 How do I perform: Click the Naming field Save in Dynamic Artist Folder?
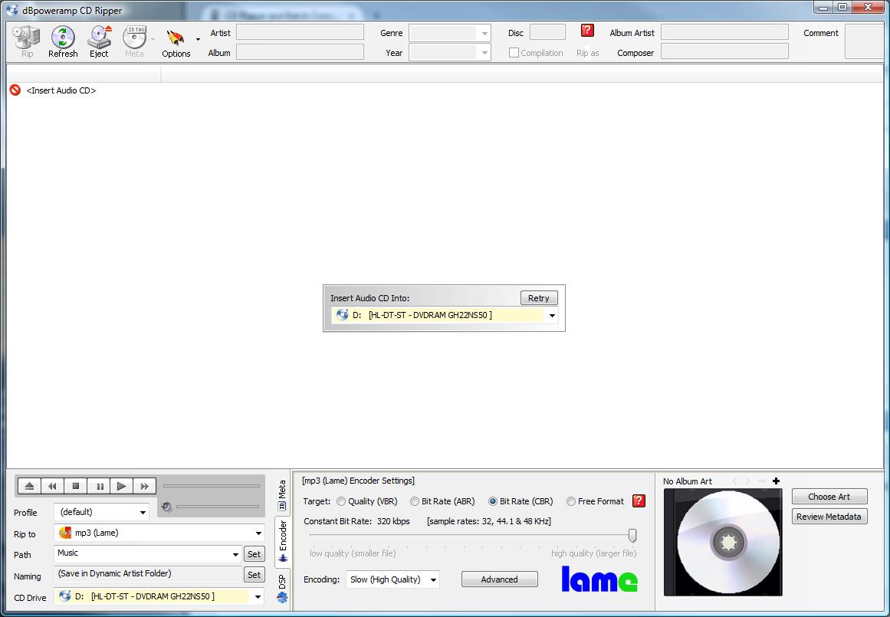coord(148,574)
